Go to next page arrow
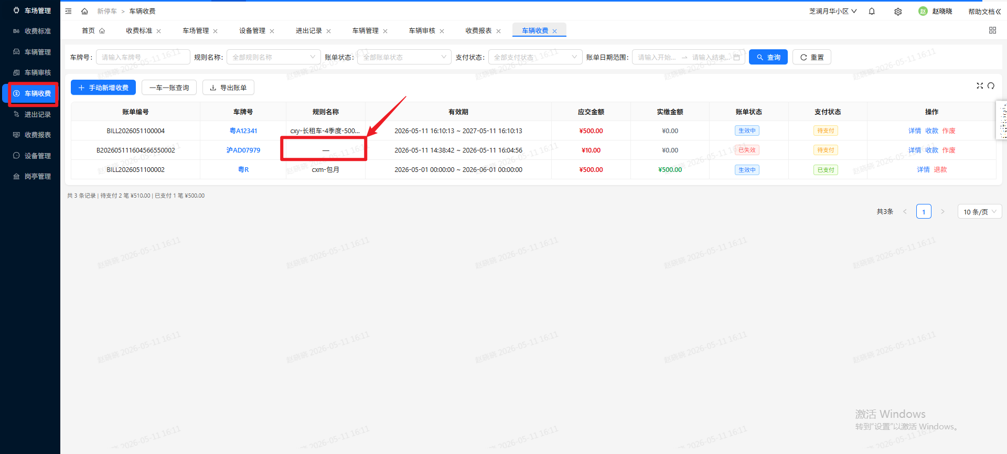The width and height of the screenshot is (1007, 454). [942, 212]
